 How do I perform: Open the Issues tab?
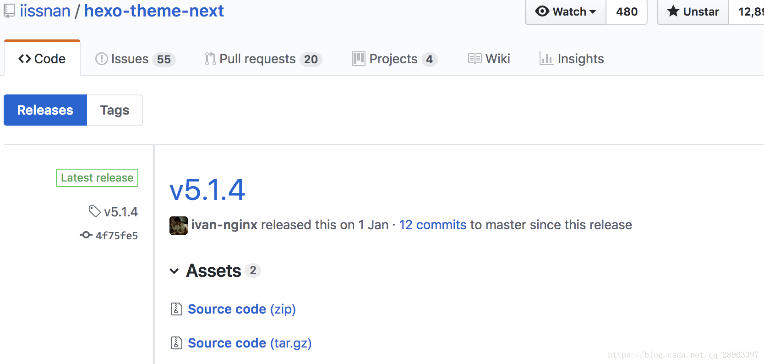(x=135, y=59)
